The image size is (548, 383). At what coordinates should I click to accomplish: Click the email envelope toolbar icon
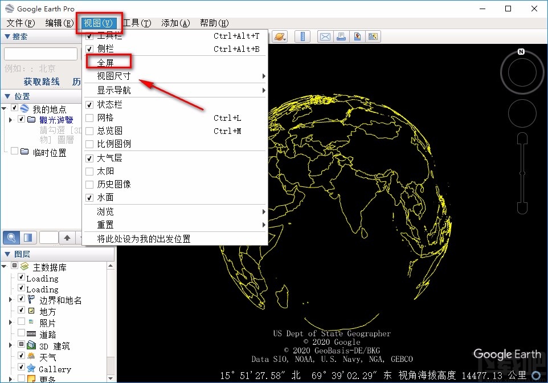point(325,36)
